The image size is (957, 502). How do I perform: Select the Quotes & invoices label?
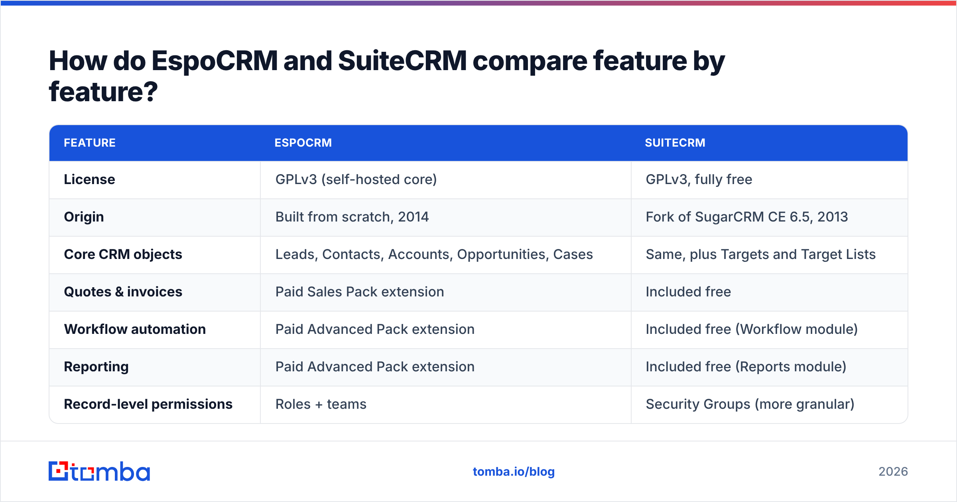point(123,292)
